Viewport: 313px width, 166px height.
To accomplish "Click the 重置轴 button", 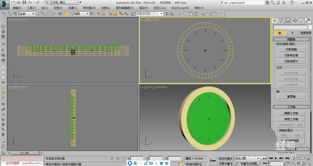I will click(291, 97).
